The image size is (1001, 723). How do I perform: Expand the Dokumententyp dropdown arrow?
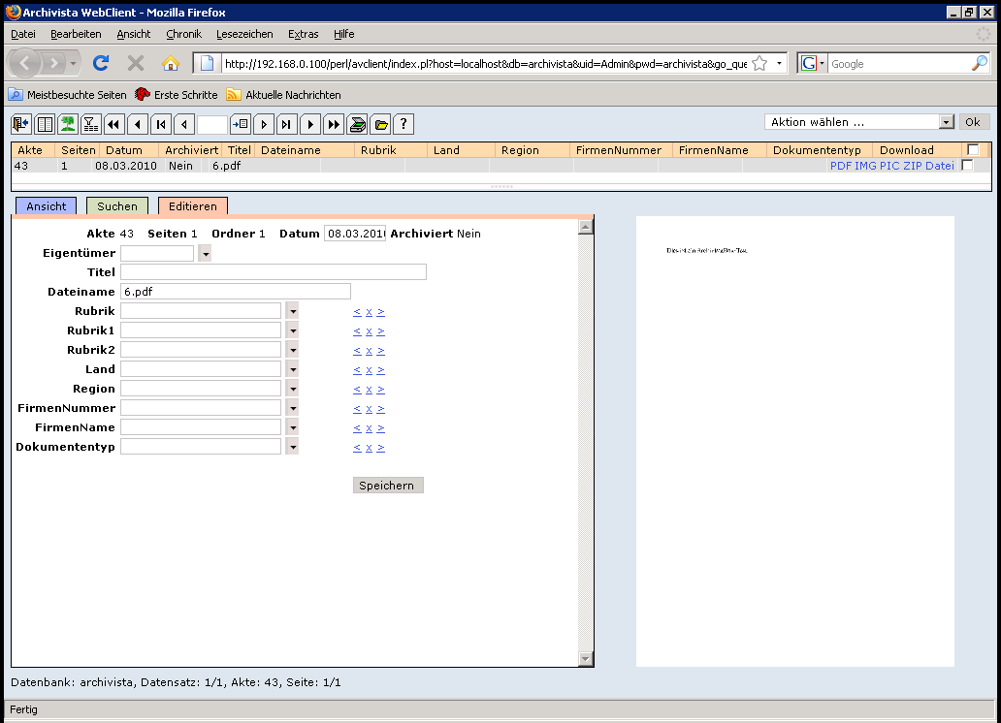click(292, 447)
